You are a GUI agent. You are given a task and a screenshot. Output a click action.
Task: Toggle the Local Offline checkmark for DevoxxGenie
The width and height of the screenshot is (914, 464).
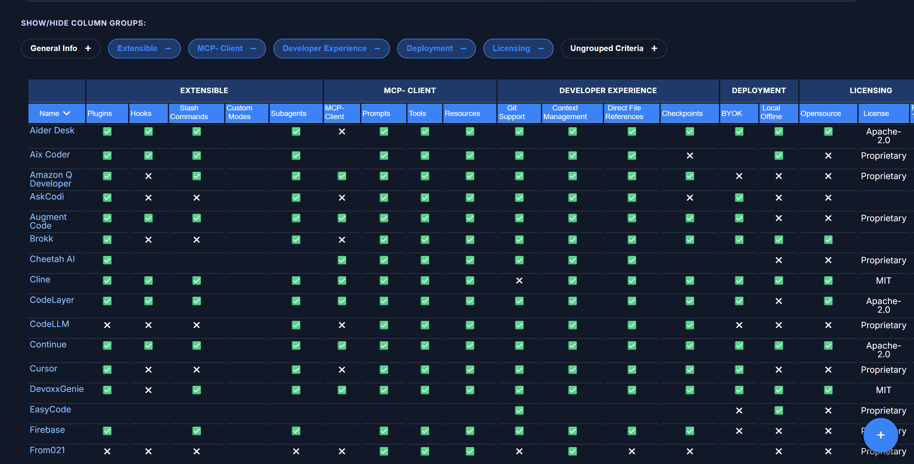click(778, 390)
